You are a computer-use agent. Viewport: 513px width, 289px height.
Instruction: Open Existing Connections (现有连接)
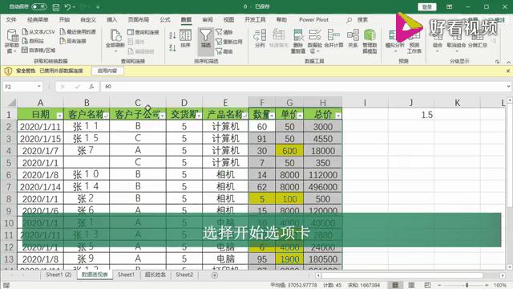(73, 41)
